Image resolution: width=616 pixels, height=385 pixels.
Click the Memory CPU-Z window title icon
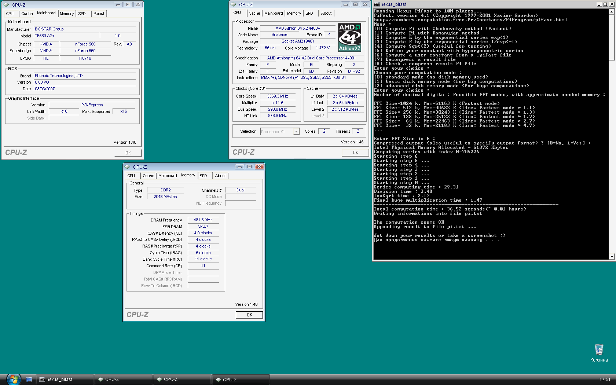coord(128,167)
